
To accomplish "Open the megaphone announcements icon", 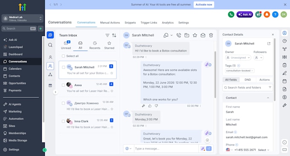I will tap(258, 14).
